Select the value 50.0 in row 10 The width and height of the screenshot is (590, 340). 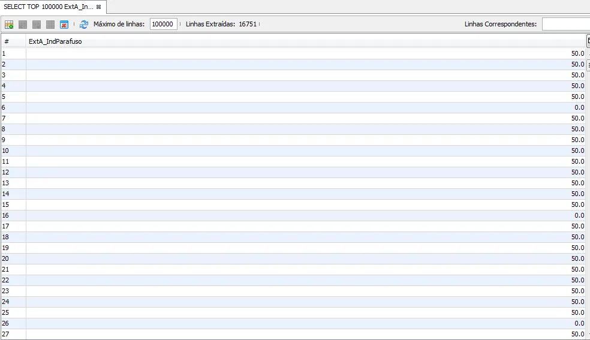(577, 151)
